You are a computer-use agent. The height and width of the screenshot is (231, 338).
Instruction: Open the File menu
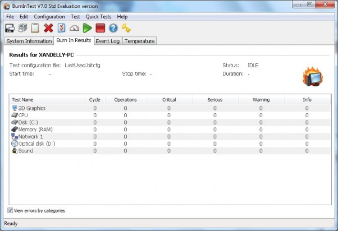[x=10, y=17]
